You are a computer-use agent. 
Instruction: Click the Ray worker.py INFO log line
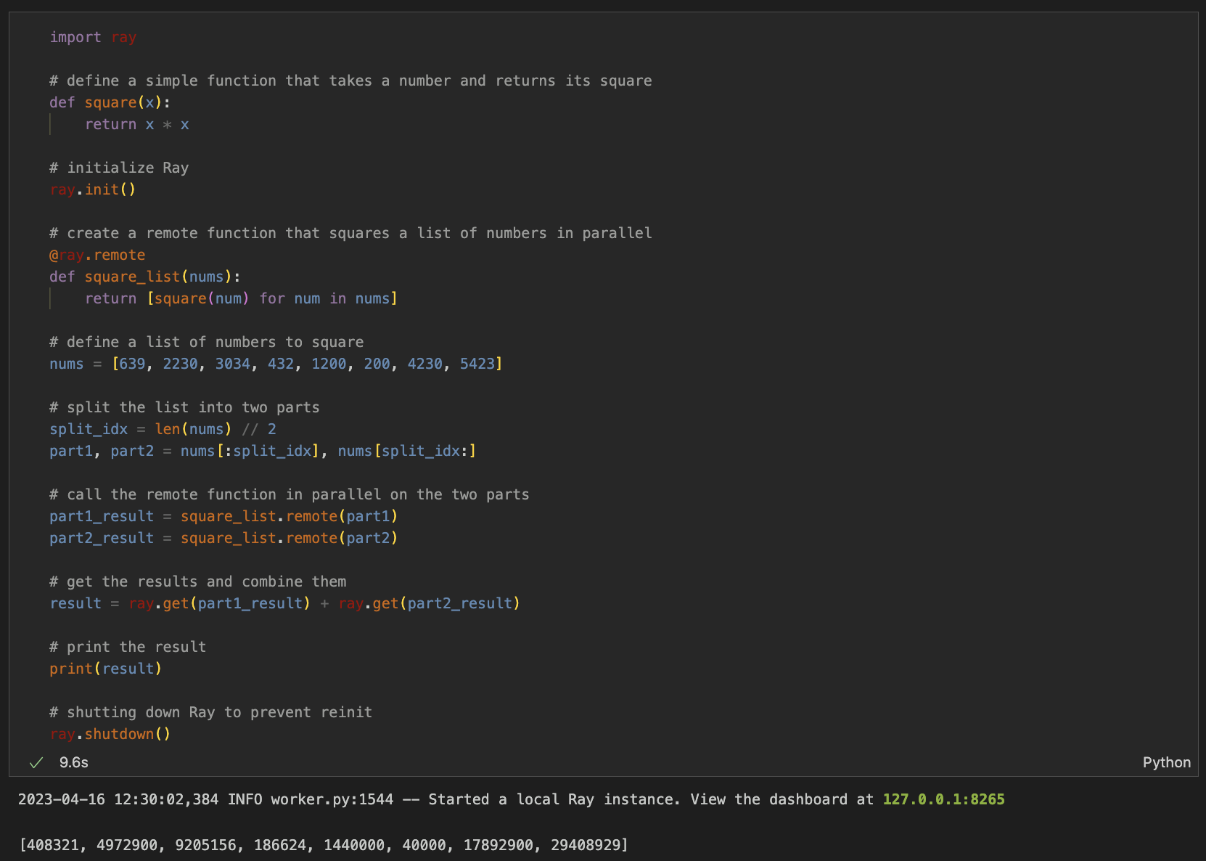(512, 799)
